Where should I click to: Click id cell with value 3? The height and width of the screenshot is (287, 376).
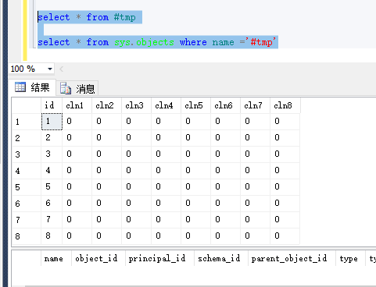point(52,154)
